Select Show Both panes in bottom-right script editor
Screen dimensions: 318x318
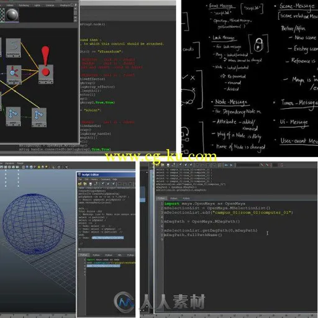point(208,165)
